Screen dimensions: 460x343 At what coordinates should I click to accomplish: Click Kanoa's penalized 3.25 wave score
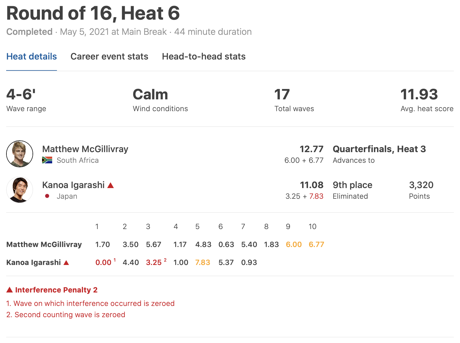(154, 262)
